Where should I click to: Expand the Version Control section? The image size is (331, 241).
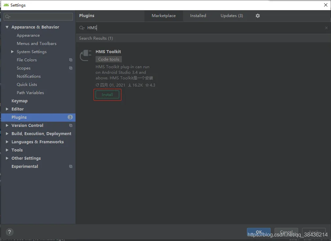(x=7, y=126)
